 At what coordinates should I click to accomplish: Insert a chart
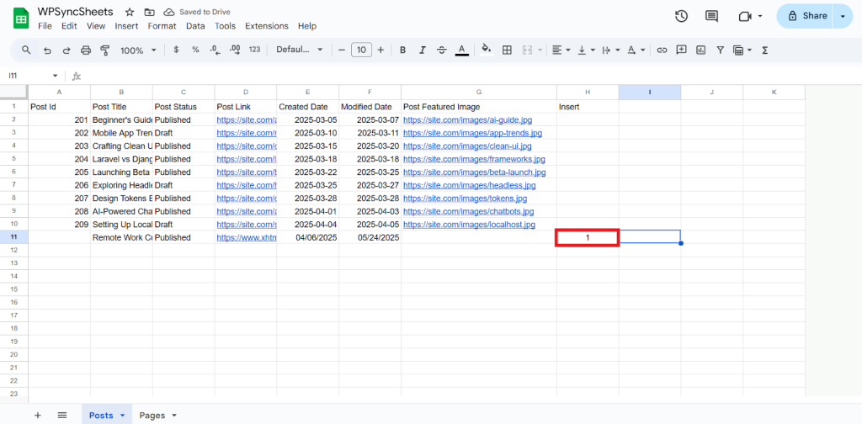(700, 50)
